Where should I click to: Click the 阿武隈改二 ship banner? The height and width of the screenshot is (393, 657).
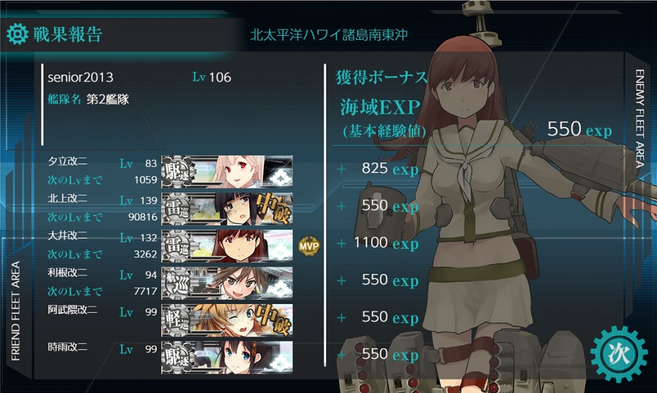click(x=227, y=320)
